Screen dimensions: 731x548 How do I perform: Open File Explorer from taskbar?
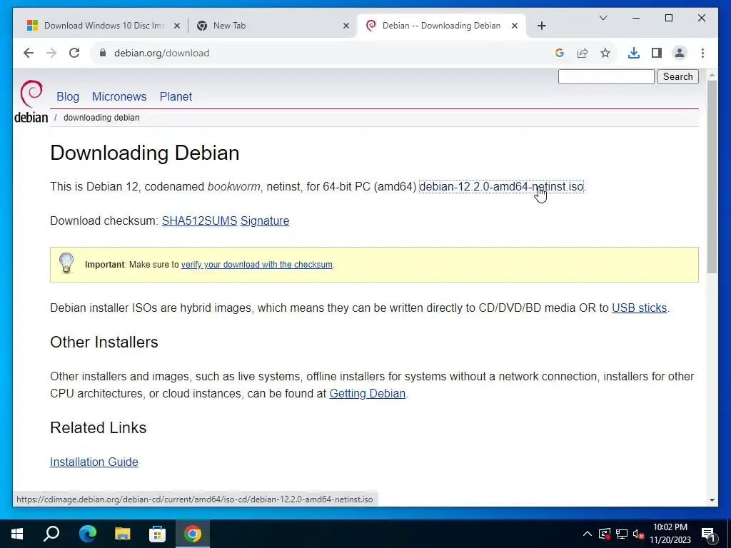coord(123,534)
